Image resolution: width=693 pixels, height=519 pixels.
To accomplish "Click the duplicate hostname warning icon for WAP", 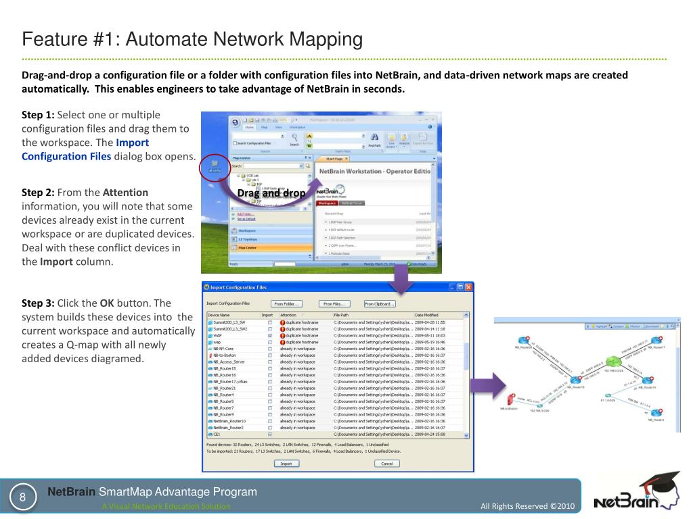I will pyautogui.click(x=282, y=335).
